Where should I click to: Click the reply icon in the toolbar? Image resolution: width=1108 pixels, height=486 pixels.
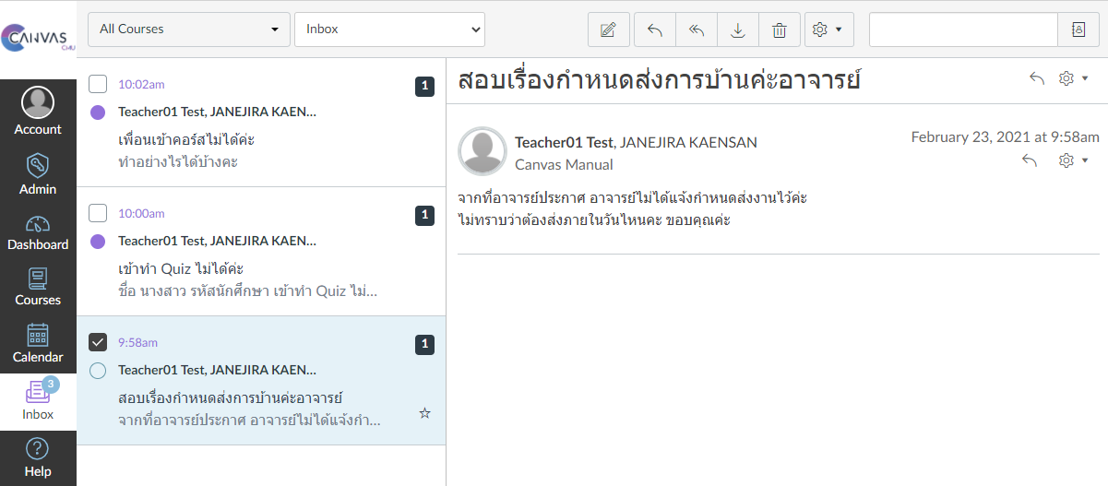[655, 30]
